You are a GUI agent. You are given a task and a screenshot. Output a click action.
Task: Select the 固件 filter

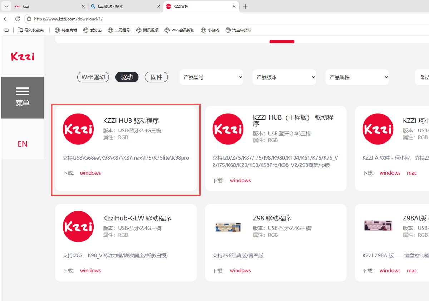point(156,77)
